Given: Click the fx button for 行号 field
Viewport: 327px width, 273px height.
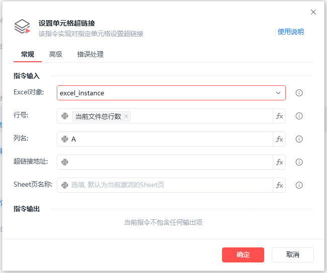Looking at the screenshot, I should click(x=279, y=116).
